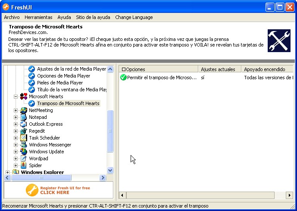Click the tree scroll up arrow
The height and width of the screenshot is (211, 297).
click(110, 69)
